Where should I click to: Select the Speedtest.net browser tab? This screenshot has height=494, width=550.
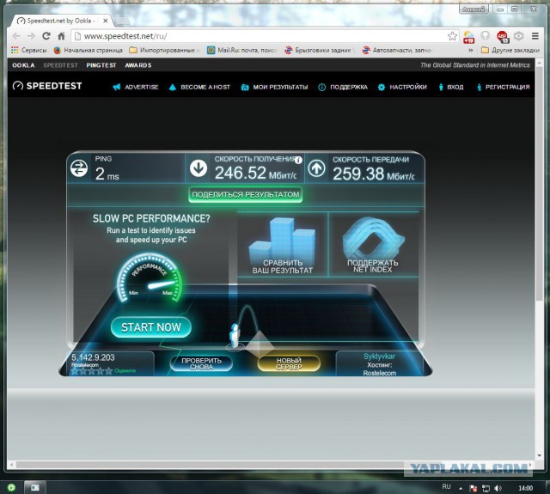point(61,21)
